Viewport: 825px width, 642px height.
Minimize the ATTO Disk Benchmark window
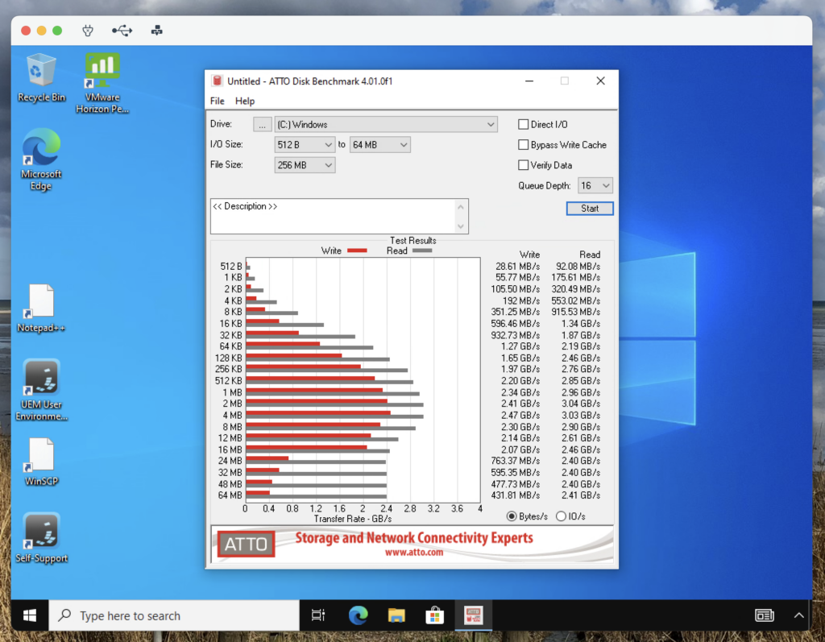point(529,81)
